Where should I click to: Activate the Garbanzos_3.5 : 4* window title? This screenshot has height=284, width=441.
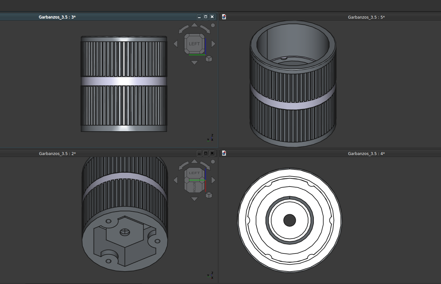[366, 153]
